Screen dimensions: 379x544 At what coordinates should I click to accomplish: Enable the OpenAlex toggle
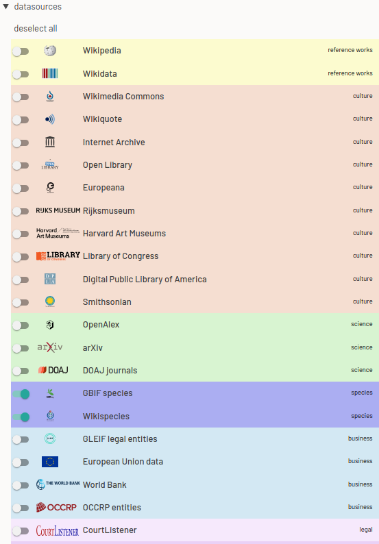pos(21,325)
